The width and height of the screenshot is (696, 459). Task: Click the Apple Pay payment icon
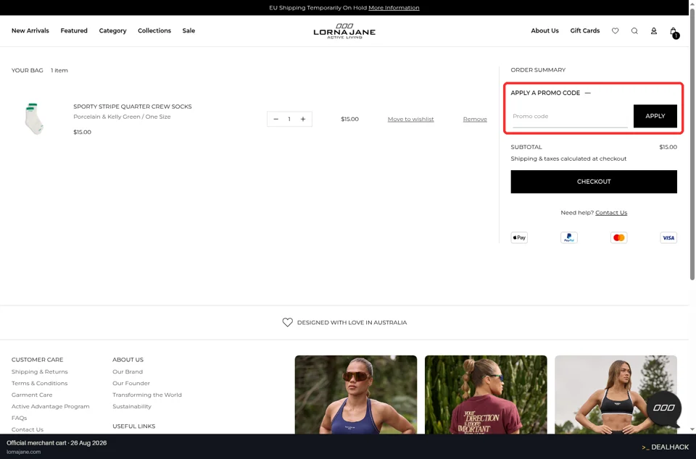pos(519,237)
